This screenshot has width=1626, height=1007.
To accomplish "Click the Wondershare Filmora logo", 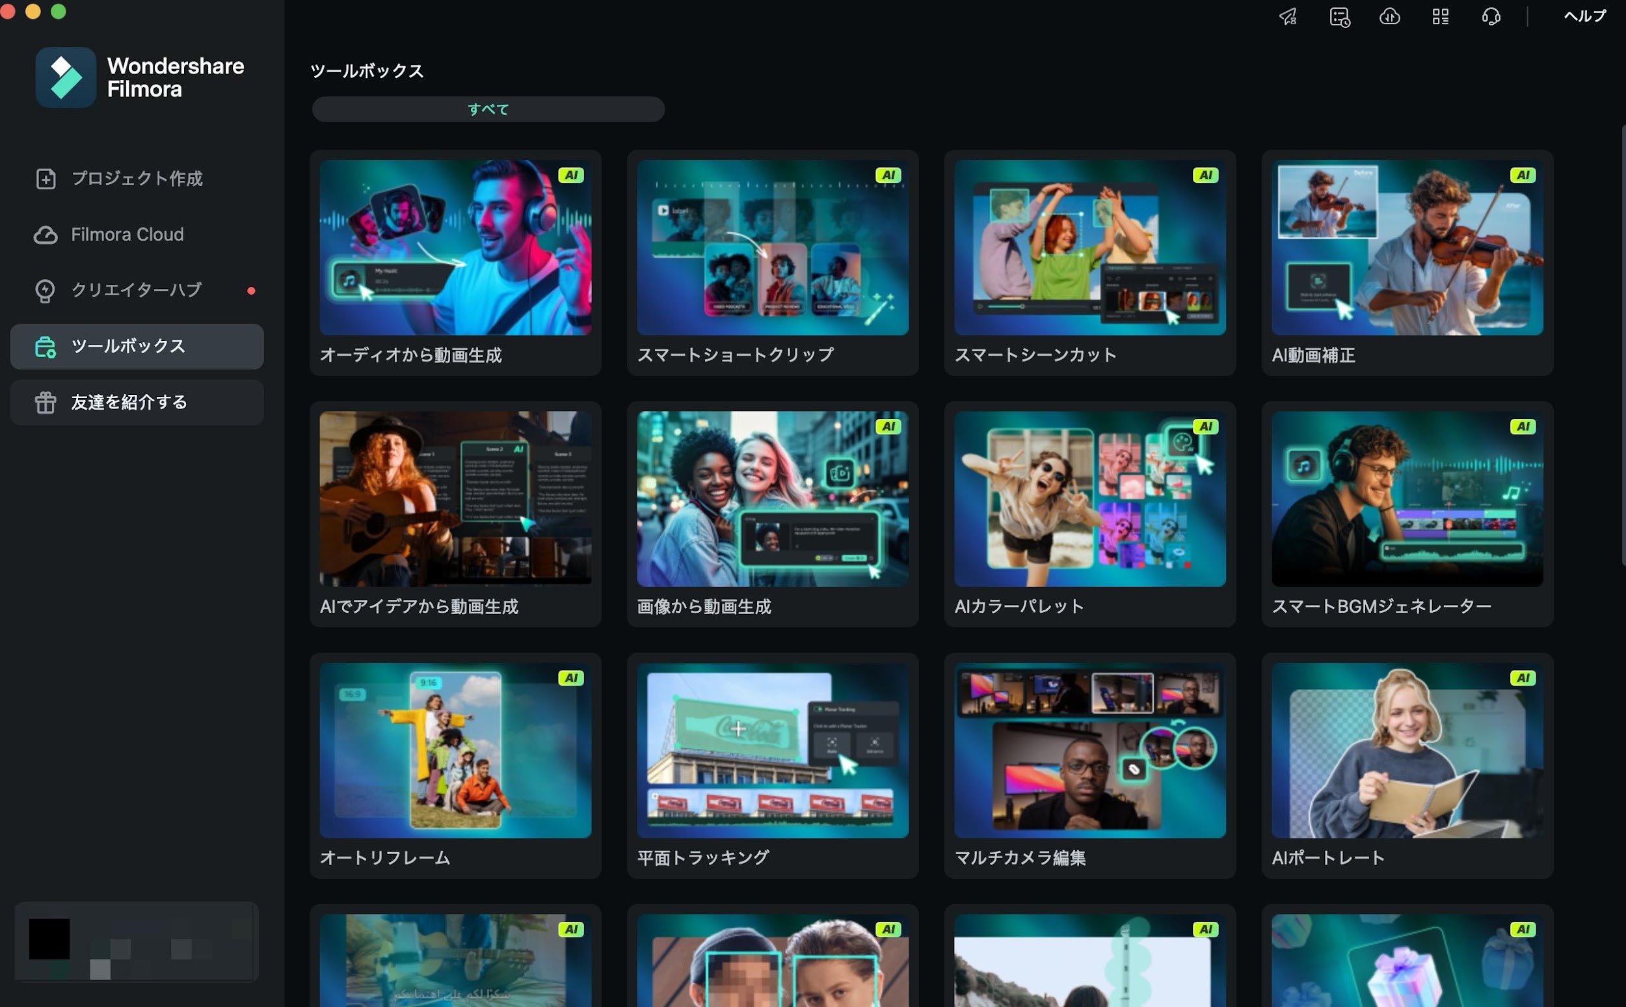I will [66, 77].
